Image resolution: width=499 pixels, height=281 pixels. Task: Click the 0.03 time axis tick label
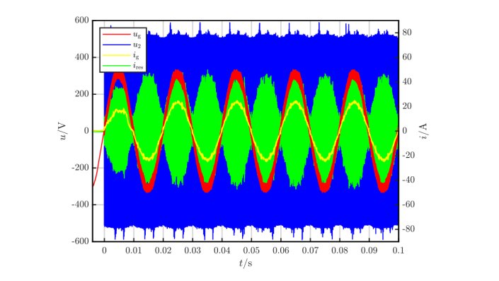(x=193, y=251)
